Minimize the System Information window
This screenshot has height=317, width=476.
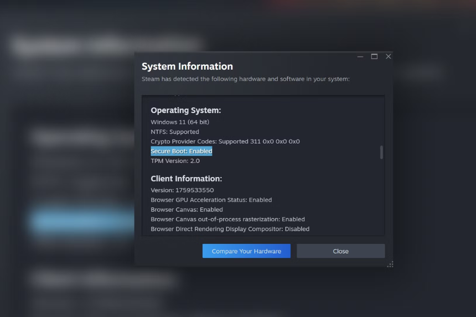360,57
